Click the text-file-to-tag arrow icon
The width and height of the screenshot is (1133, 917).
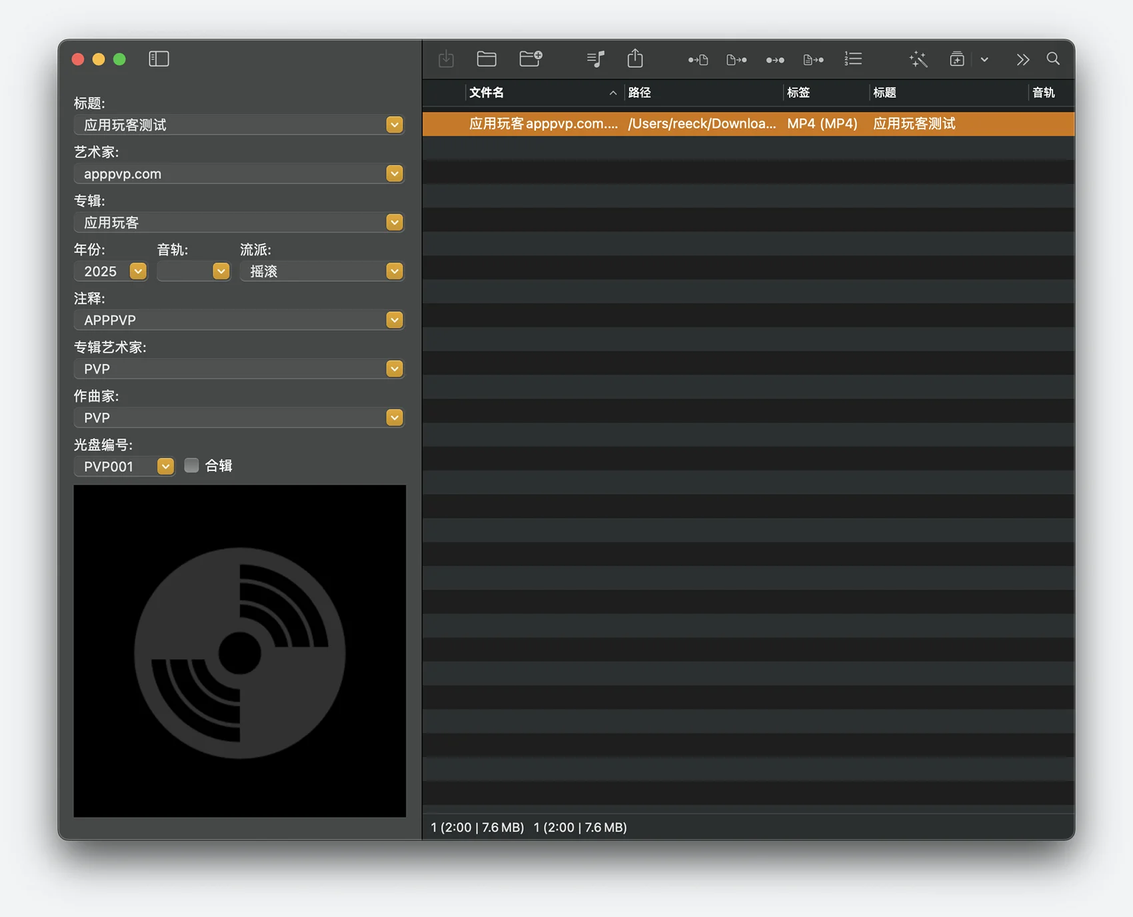pos(814,60)
